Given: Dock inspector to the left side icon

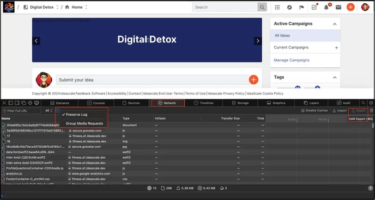Looking at the screenshot, I should click(11, 103).
